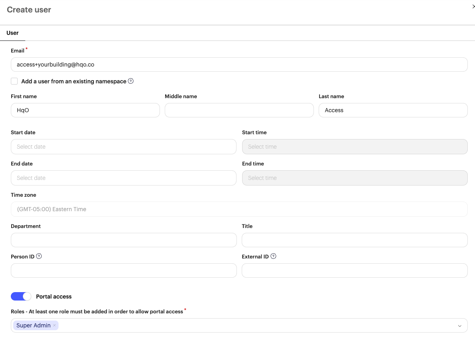Toggle the Portal access switch off
Viewport: 475px width, 339px height.
point(21,297)
